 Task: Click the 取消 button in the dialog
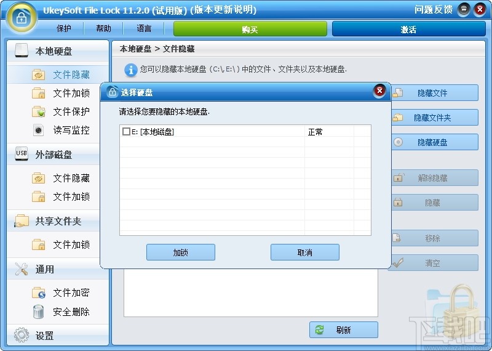(305, 252)
